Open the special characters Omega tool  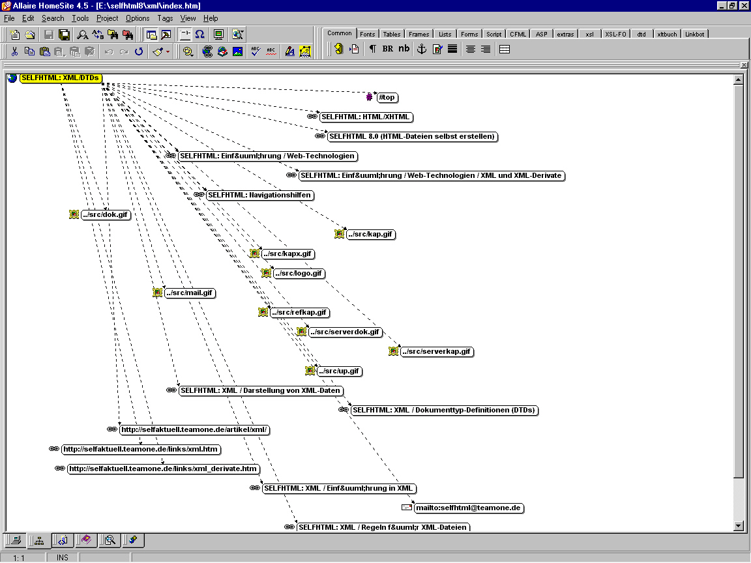(200, 35)
